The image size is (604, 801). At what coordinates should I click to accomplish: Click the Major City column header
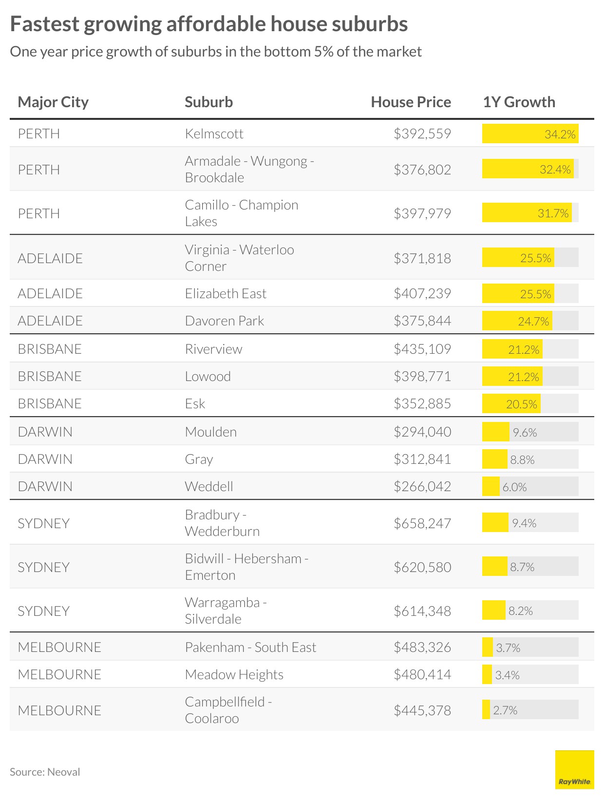click(x=53, y=102)
